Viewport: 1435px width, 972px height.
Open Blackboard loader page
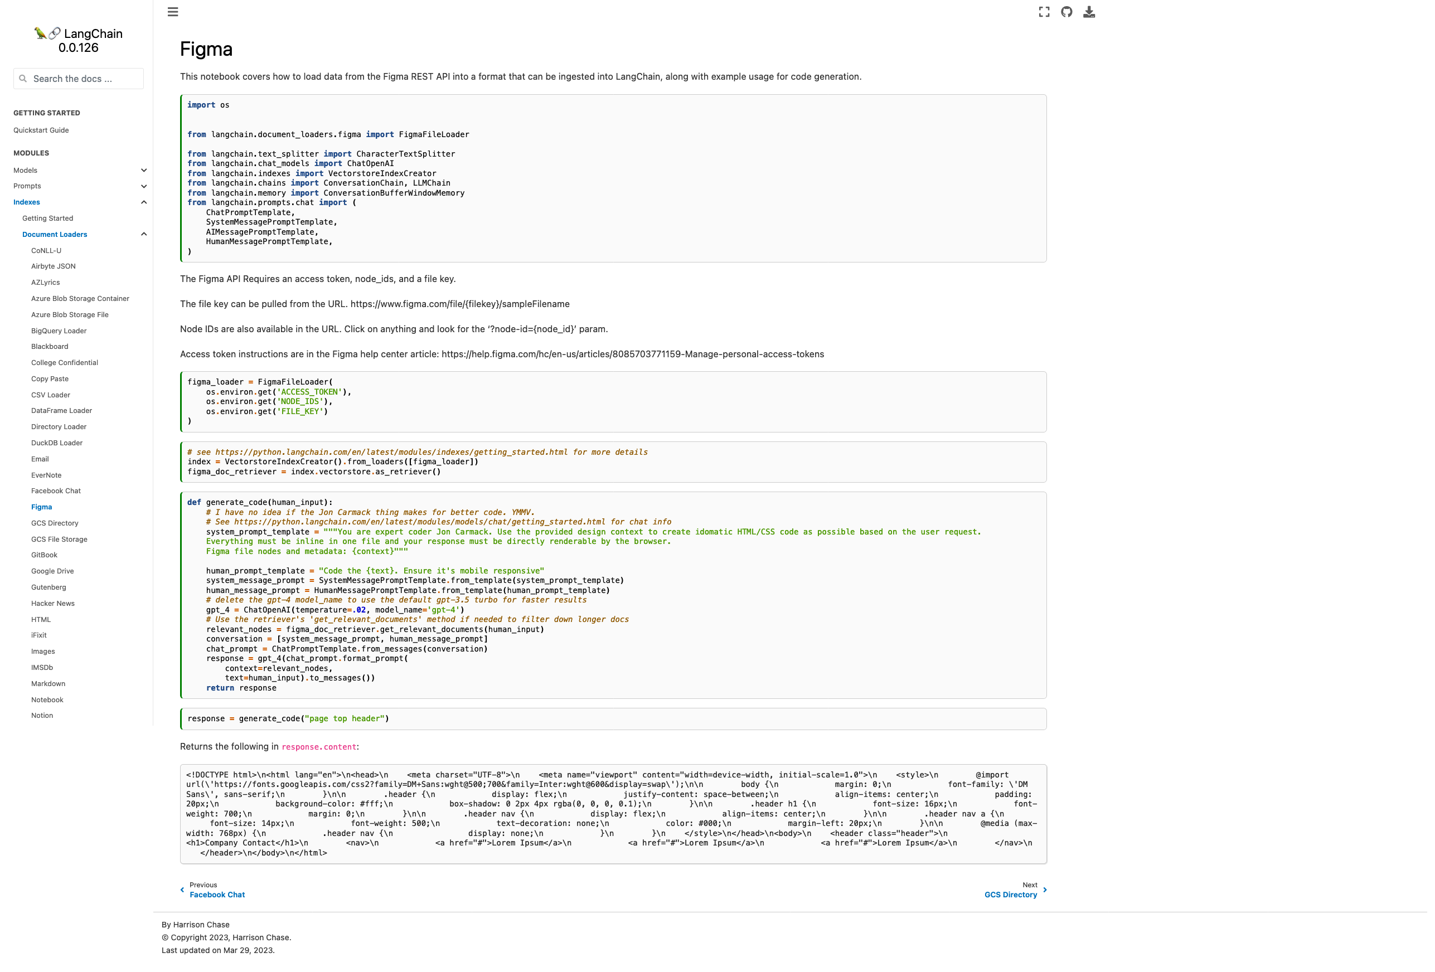pos(50,347)
